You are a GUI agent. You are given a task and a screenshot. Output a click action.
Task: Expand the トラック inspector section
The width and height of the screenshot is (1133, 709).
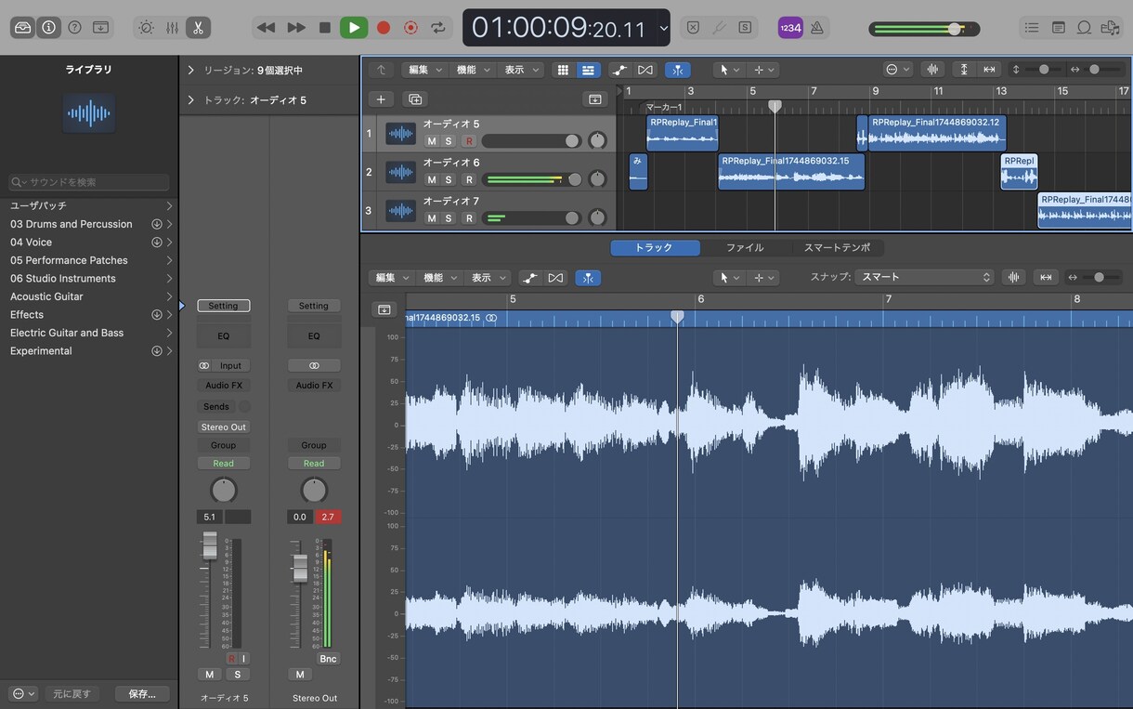click(190, 99)
